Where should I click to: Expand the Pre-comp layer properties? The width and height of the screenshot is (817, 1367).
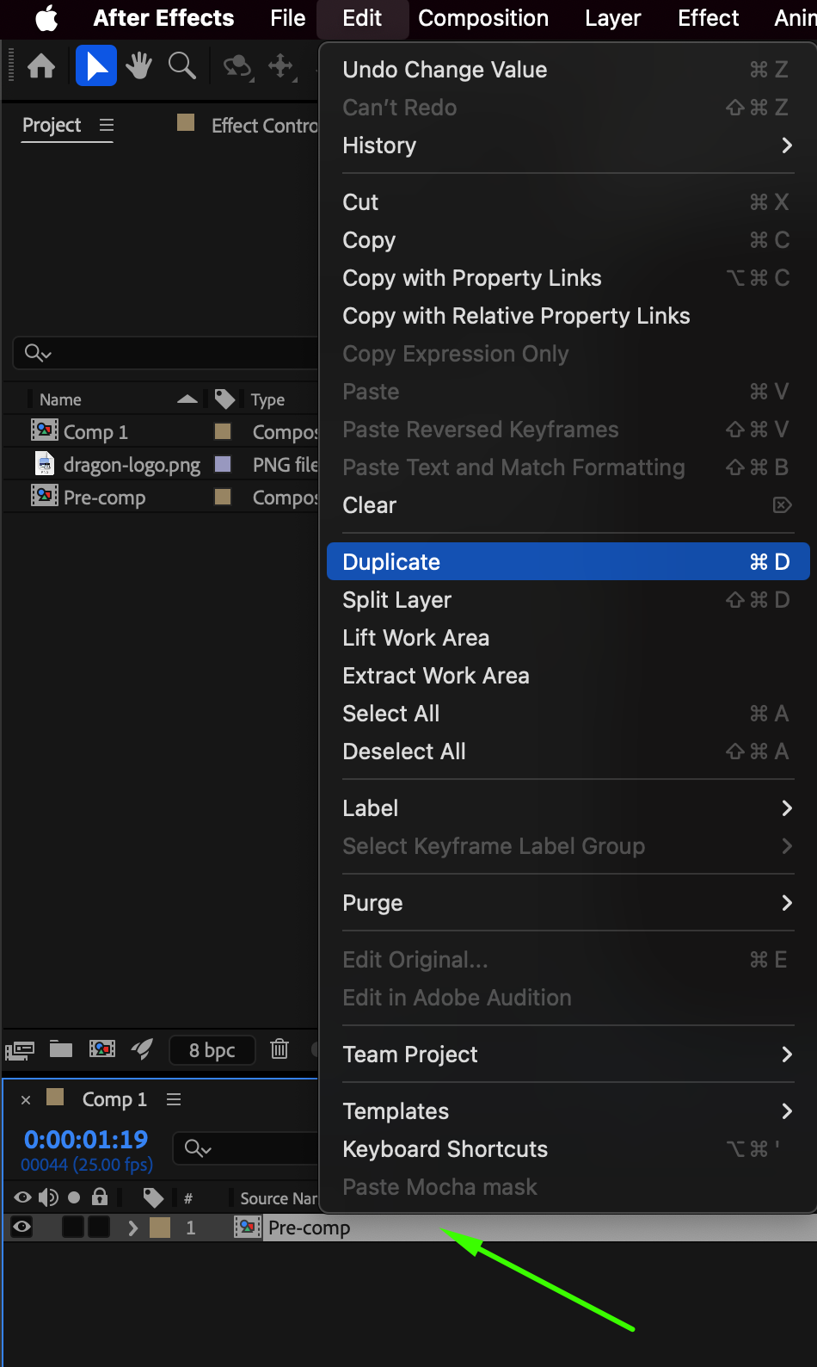point(132,1228)
